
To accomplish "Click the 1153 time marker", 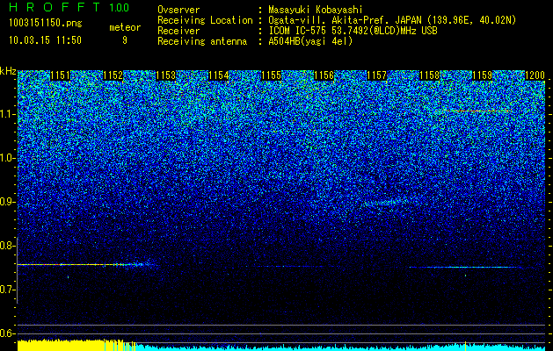I will point(166,75).
